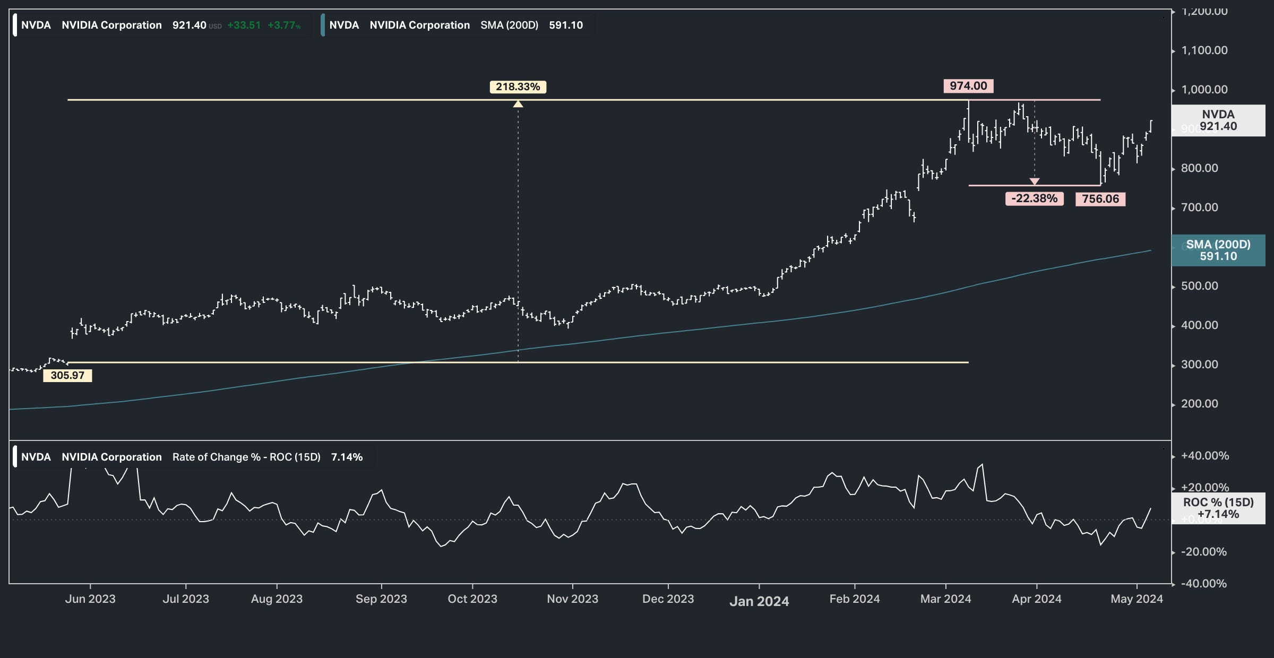This screenshot has height=658, width=1274.
Task: Select the white ROC panel color bar
Action: tap(15, 457)
